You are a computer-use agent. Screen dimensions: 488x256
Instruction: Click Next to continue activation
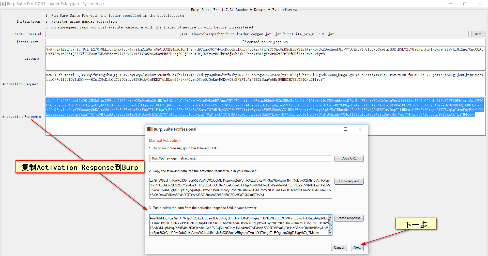coord(357,247)
